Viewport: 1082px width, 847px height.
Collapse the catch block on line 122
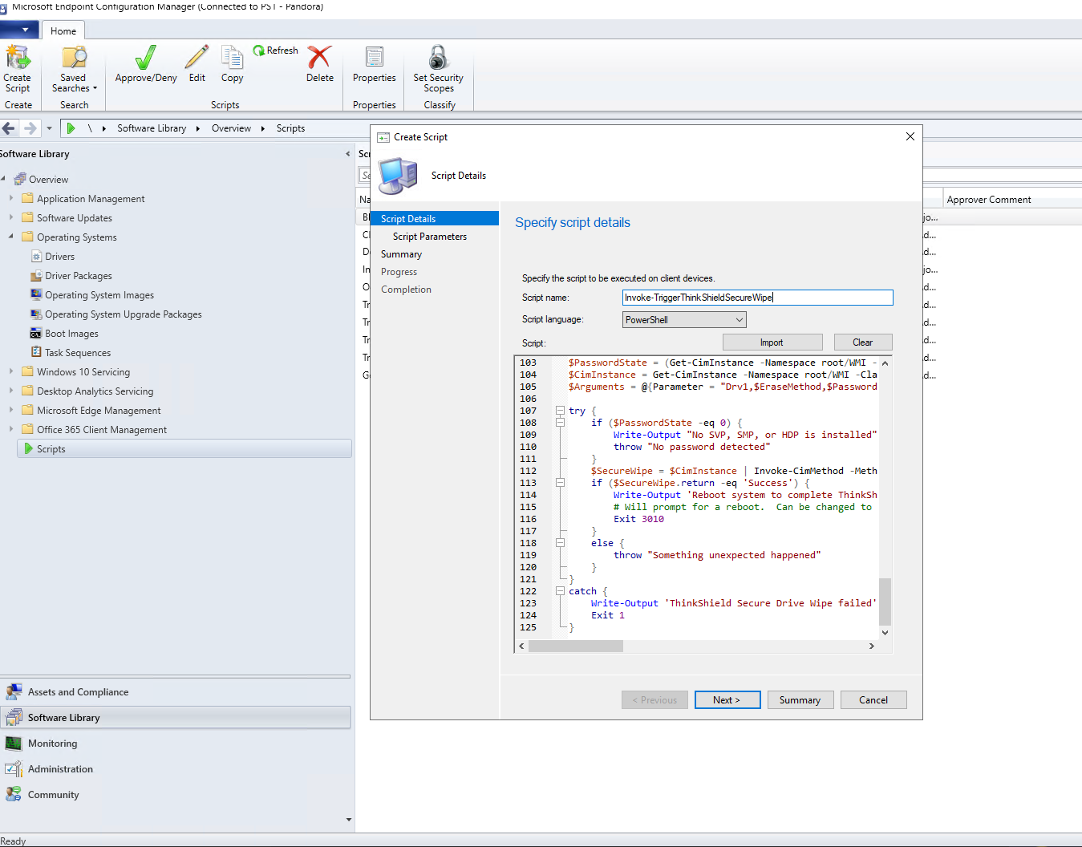pos(560,591)
